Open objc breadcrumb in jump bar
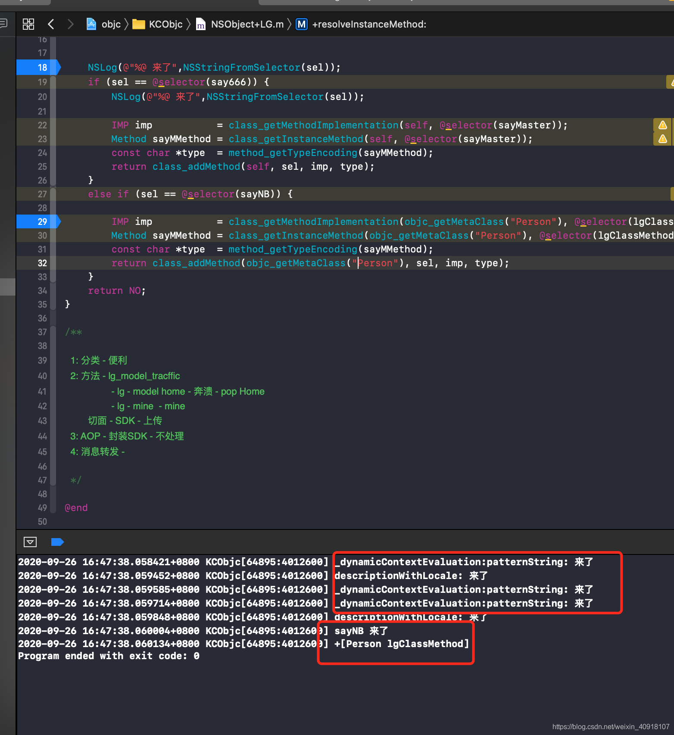Viewport: 674px width, 735px height. pos(111,24)
